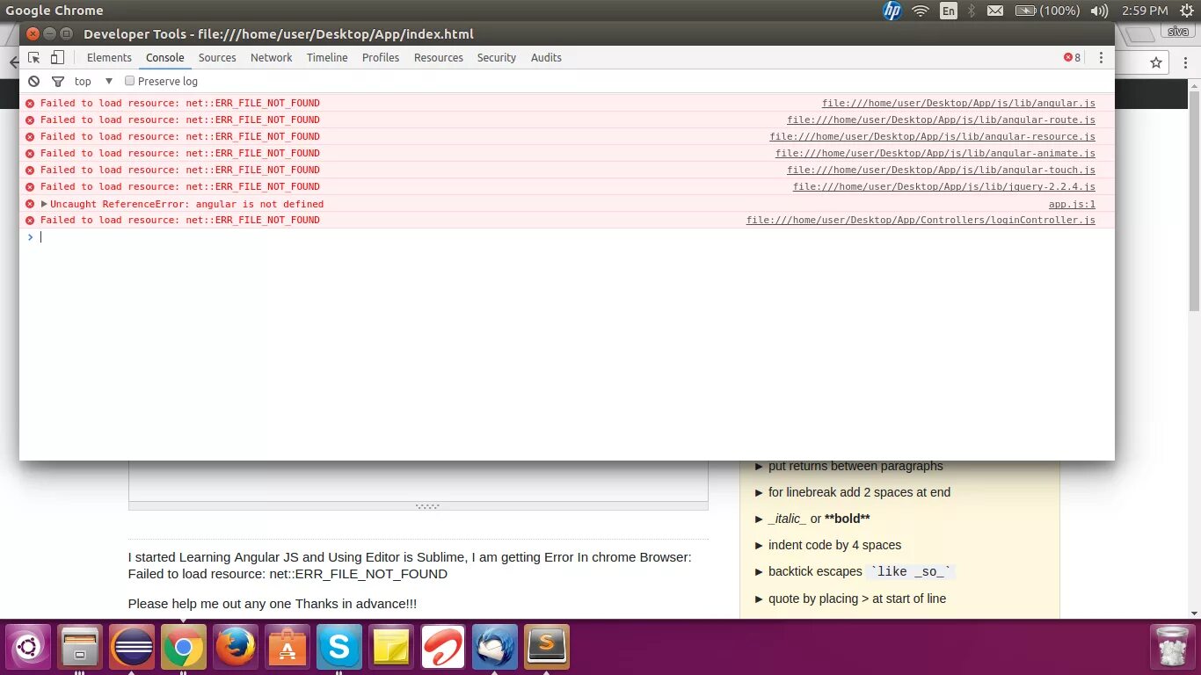The image size is (1201, 675).
Task: Switch to the Elements tab
Action: click(x=109, y=57)
